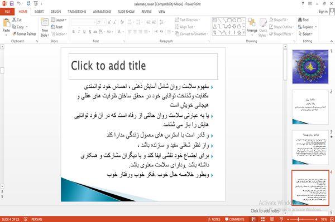
Task: Select the star shape in gallery
Action: [x=239, y=33]
